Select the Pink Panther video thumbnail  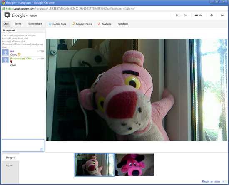(95, 165)
